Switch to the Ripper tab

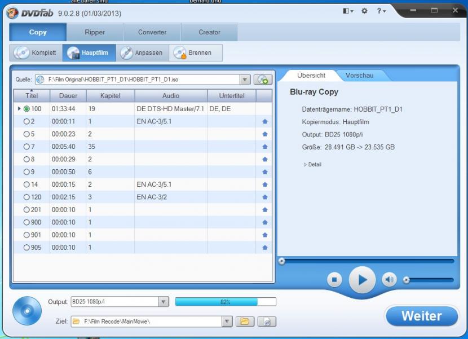point(95,32)
